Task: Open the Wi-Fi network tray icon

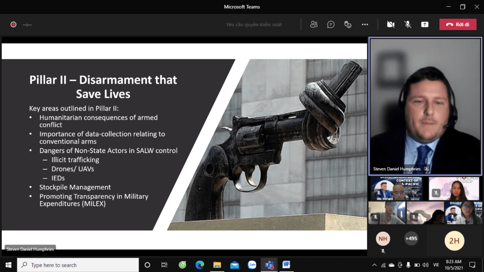Action: point(383,265)
